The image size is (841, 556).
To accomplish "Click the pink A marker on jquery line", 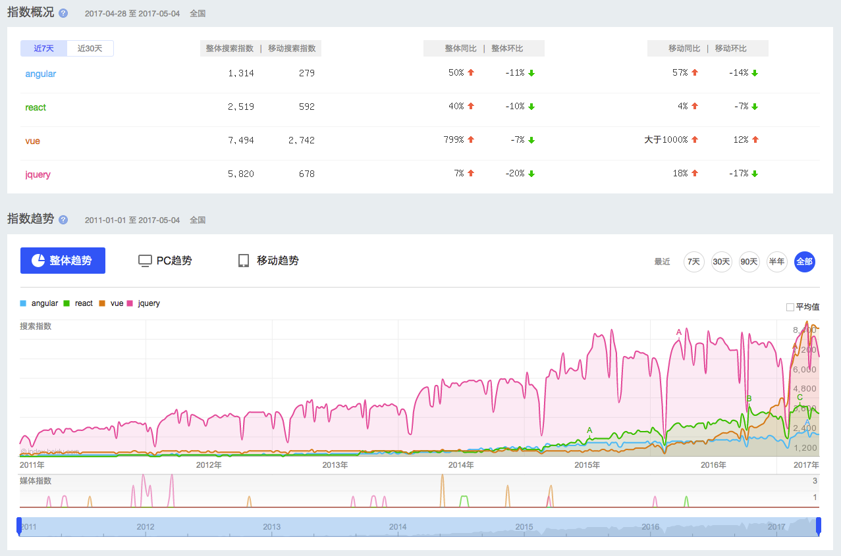I will click(679, 332).
